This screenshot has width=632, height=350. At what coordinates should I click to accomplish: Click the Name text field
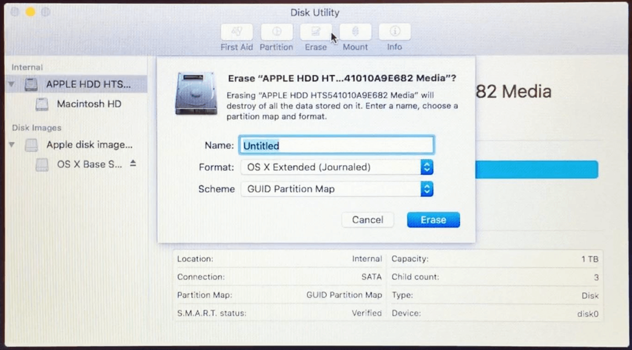pos(337,146)
